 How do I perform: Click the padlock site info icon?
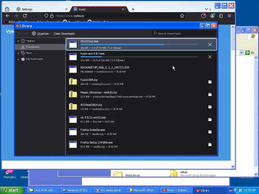pyautogui.click(x=52, y=16)
